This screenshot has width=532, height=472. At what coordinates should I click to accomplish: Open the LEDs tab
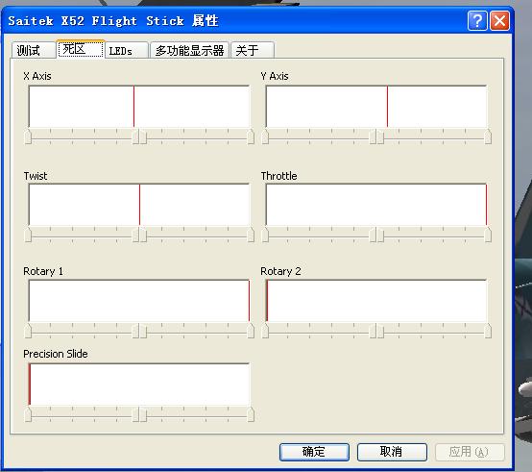point(127,50)
